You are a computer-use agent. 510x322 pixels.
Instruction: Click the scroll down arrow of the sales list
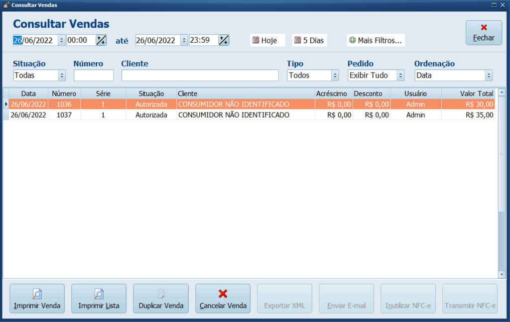click(x=502, y=274)
